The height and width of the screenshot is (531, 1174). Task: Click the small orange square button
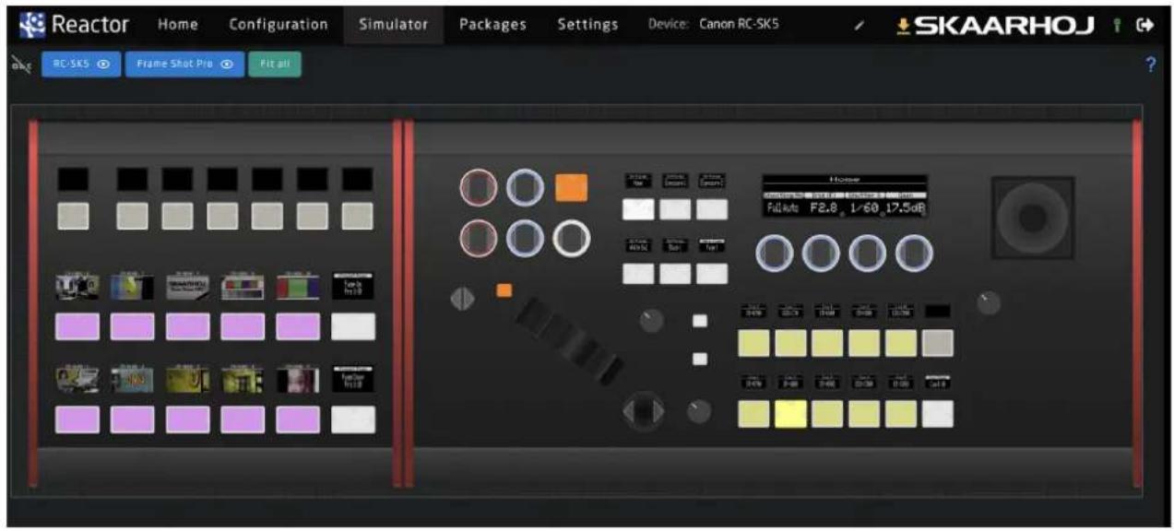(x=504, y=290)
